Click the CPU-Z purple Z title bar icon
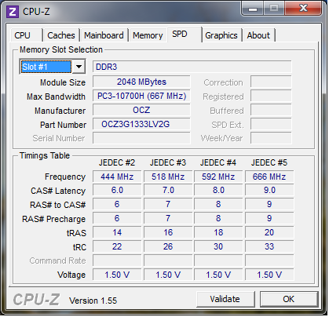 click(x=13, y=12)
